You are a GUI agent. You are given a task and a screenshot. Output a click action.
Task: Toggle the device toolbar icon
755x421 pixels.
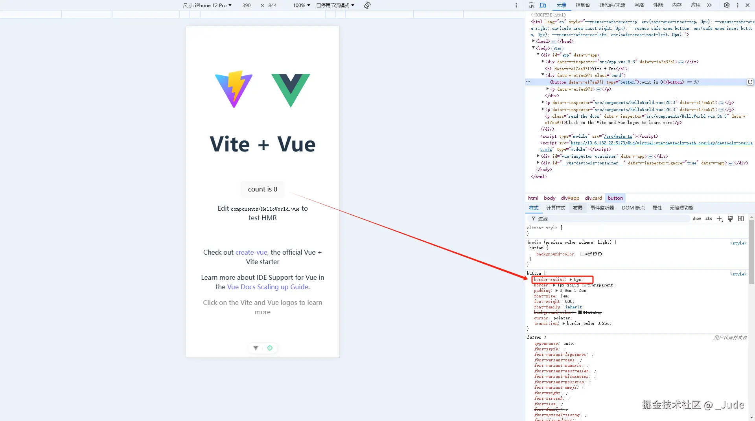click(x=543, y=5)
